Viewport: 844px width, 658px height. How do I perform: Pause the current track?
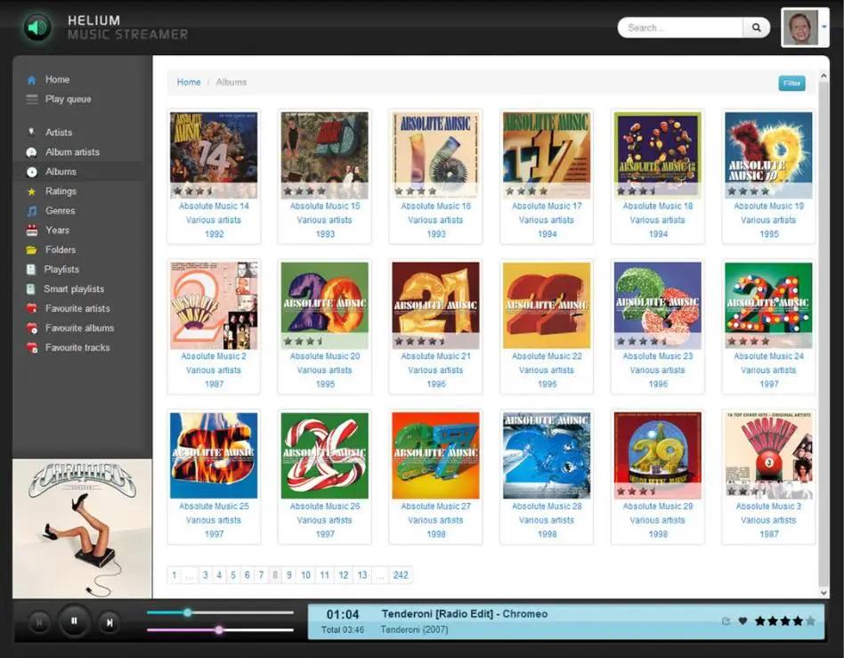pos(75,621)
